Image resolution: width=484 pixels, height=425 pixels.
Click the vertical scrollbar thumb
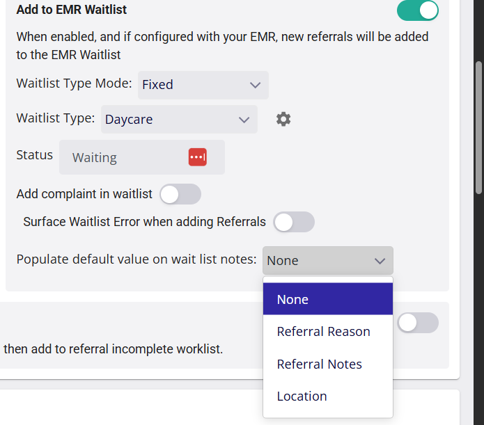pos(478,128)
